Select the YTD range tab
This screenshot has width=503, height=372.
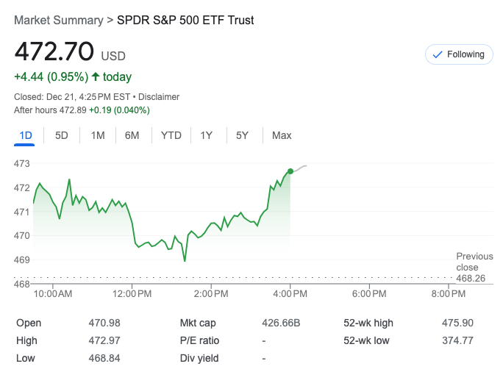pos(171,135)
